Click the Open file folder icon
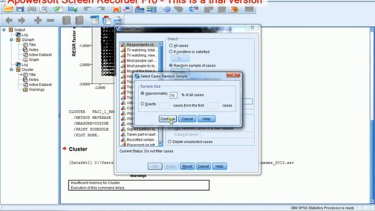The height and width of the screenshot is (211, 375). coord(8,9)
